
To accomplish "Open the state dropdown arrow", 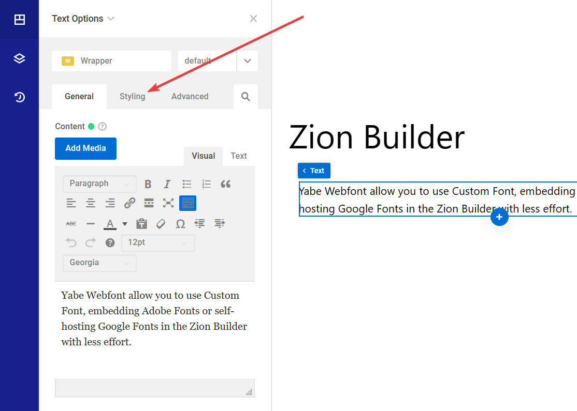I will click(247, 61).
